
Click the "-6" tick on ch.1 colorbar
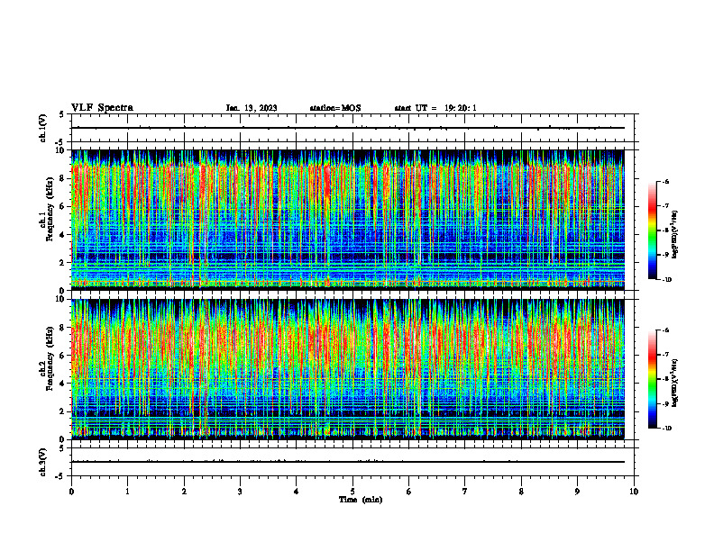tap(666, 181)
